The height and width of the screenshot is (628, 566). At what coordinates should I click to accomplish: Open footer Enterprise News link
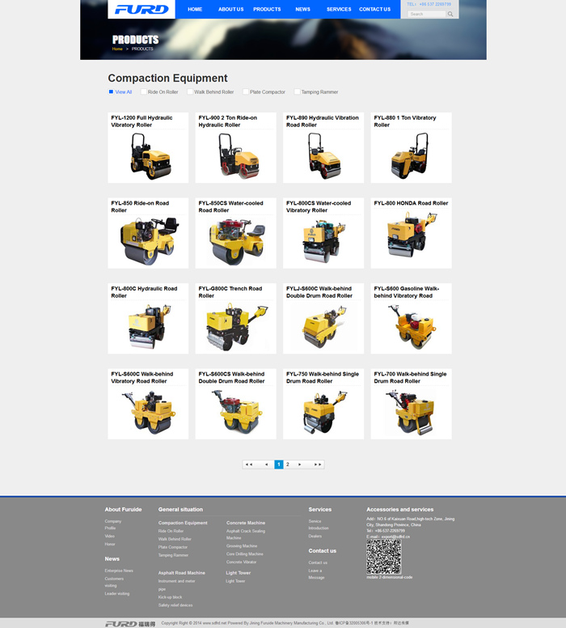coord(119,571)
